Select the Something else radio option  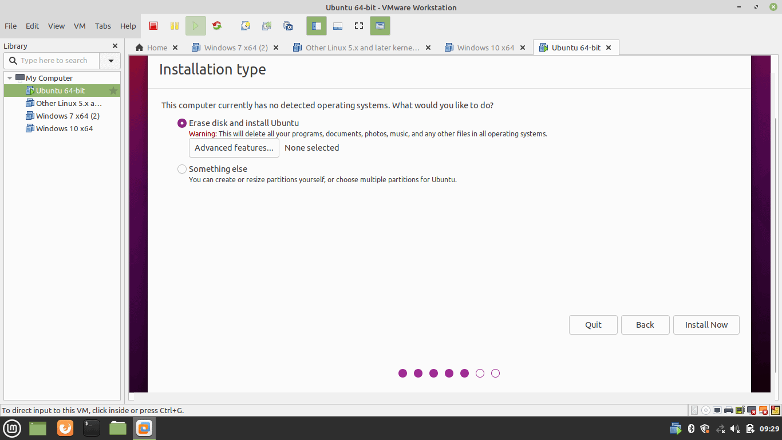tap(182, 169)
